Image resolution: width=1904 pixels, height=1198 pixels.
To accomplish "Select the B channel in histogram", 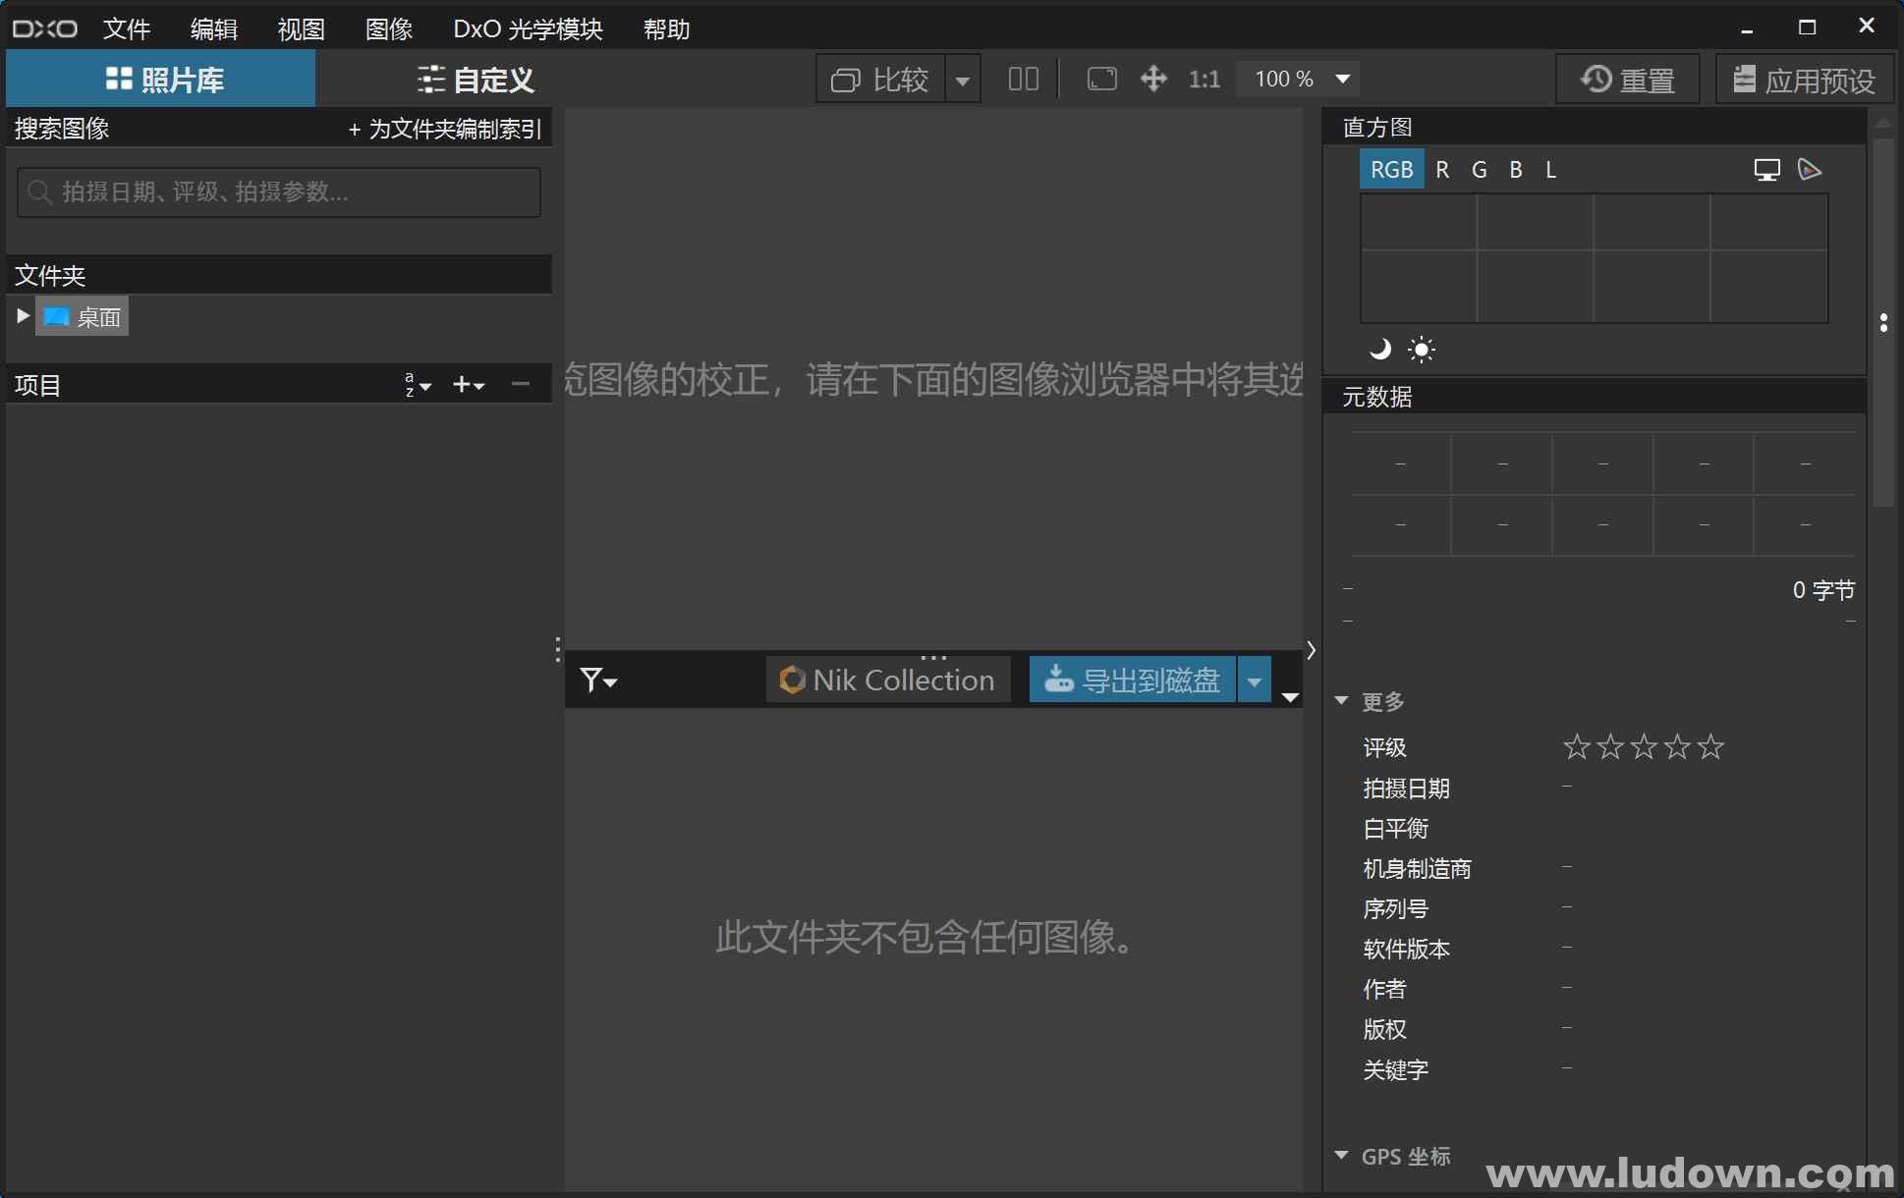I will point(1515,168).
